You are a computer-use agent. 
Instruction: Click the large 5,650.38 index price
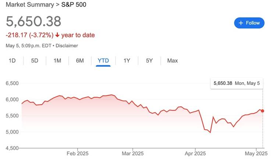coord(33,22)
